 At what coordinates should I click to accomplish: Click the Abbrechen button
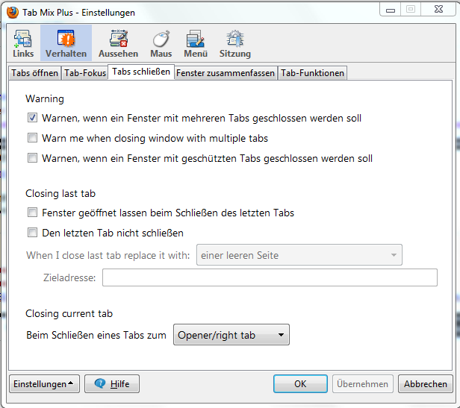426,383
